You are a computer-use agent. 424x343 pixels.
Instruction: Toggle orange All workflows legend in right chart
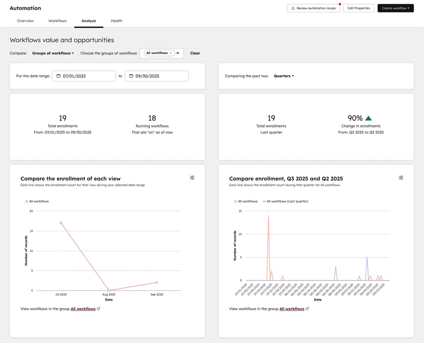[246, 202]
